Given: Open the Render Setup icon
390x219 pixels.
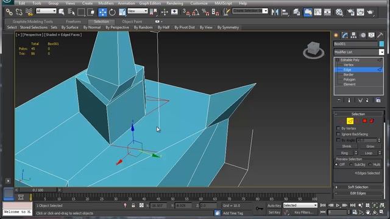Looking at the screenshot, I should (x=351, y=12).
